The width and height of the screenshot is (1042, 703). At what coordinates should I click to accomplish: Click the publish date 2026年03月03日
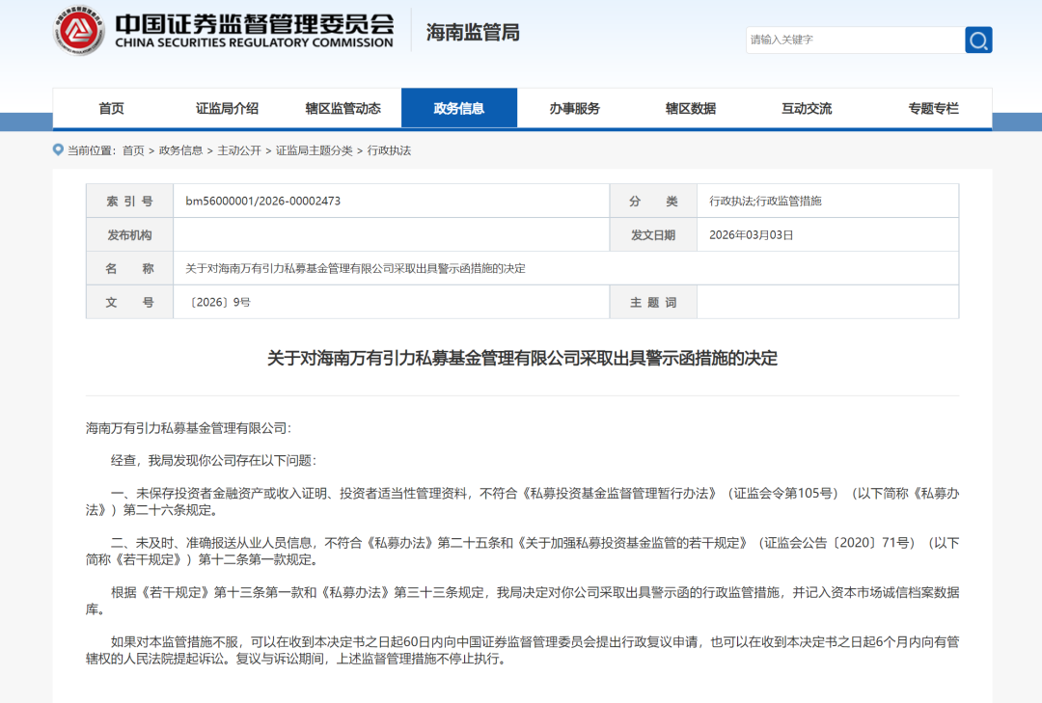[x=751, y=234]
